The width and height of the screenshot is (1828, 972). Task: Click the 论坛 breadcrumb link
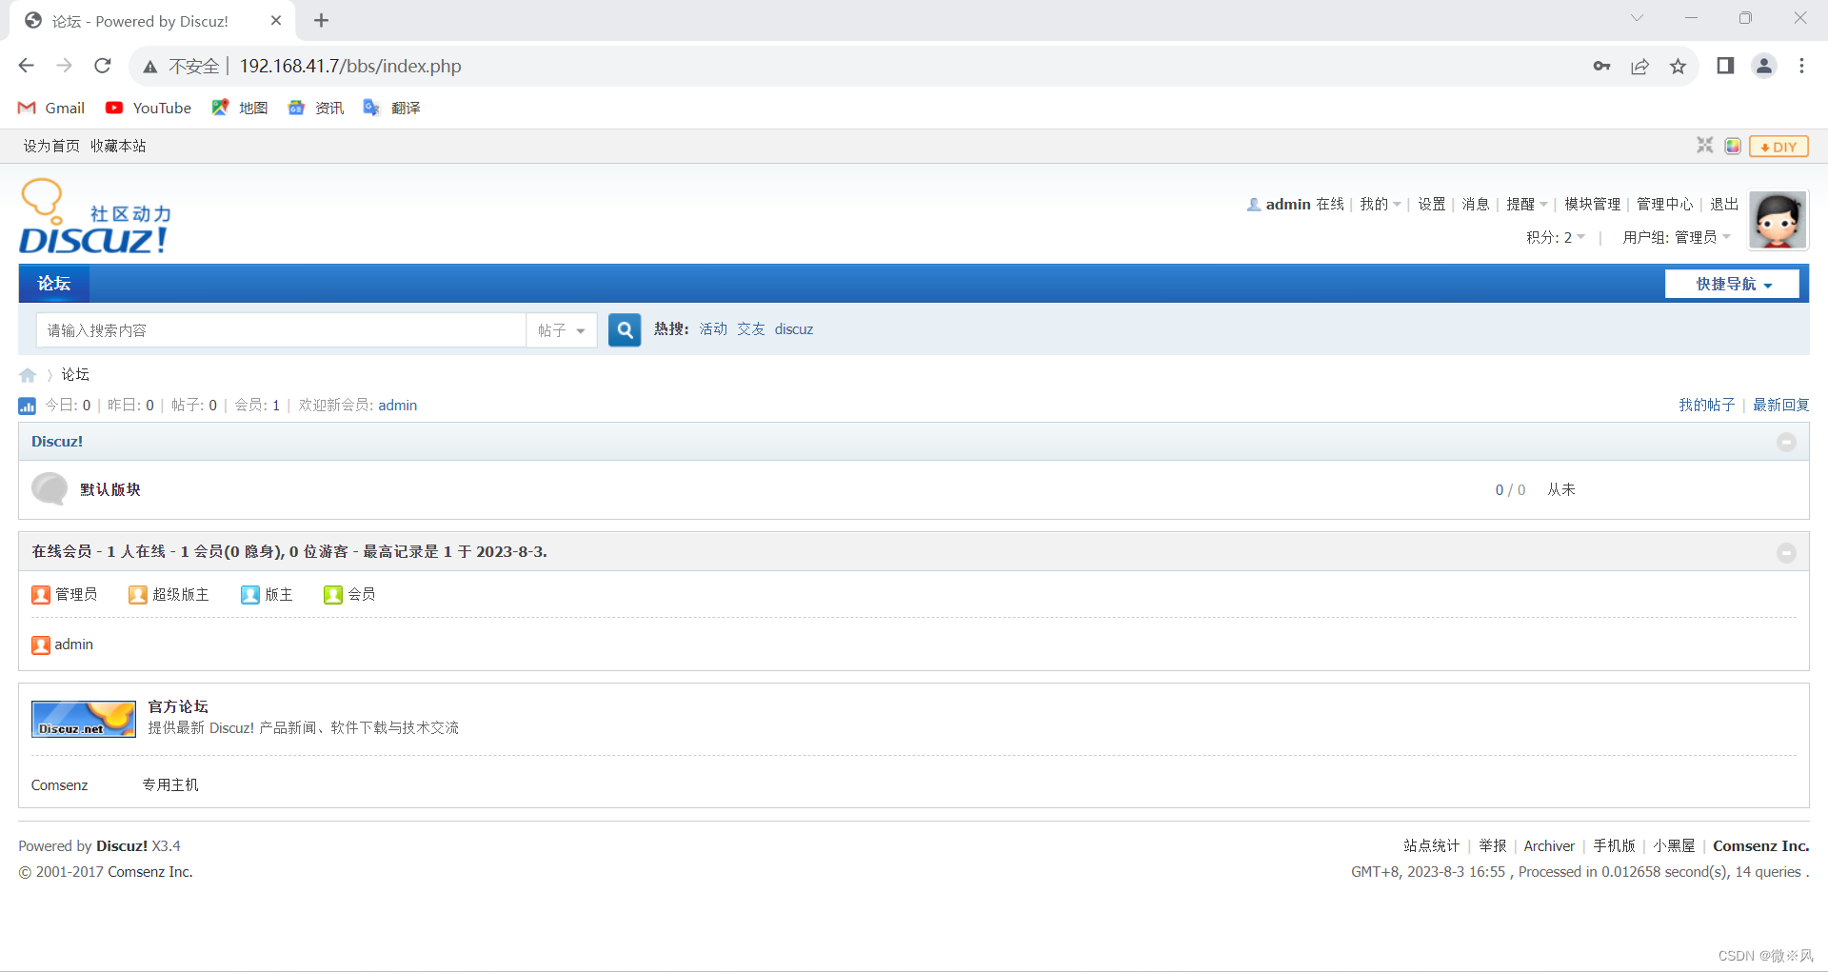(75, 374)
